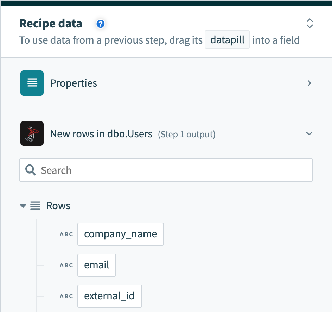This screenshot has width=332, height=312.
Task: Expand the Properties section
Action: (x=309, y=83)
